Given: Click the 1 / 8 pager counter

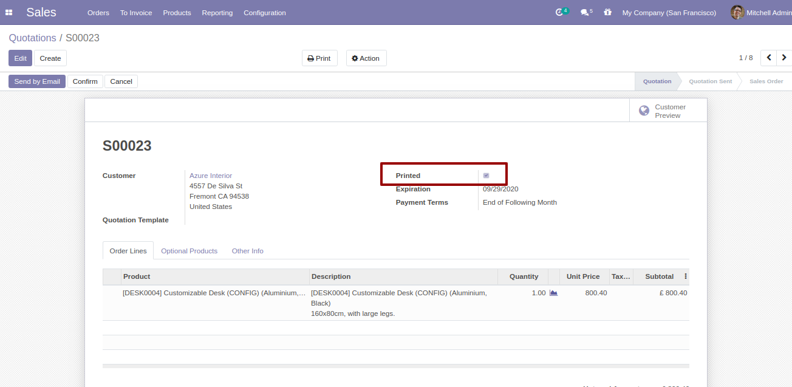Looking at the screenshot, I should (746, 58).
